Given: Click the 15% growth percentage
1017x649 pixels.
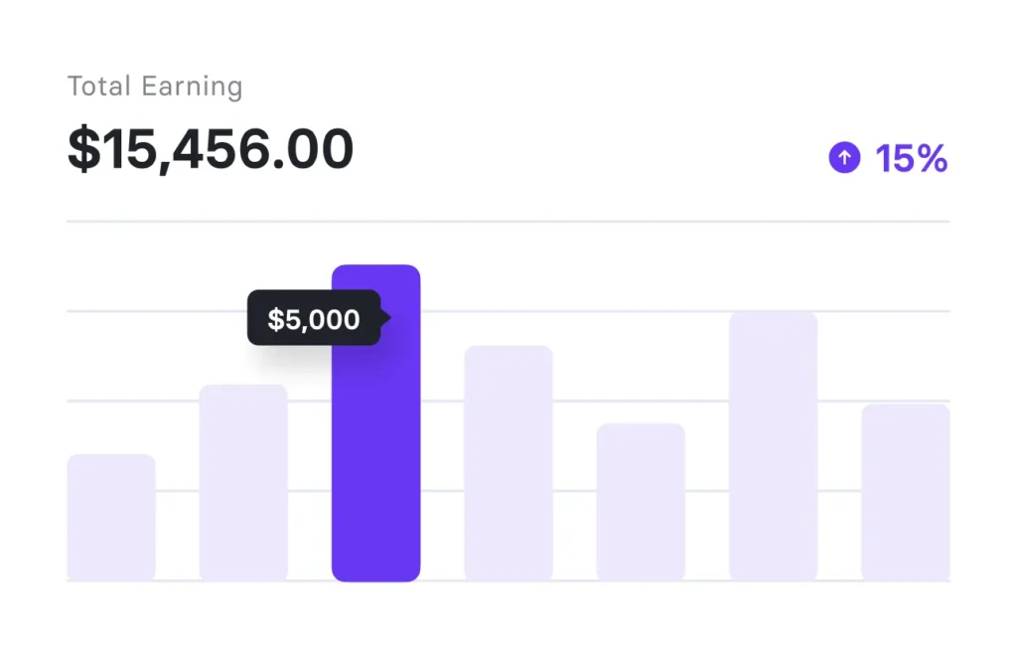Looking at the screenshot, I should pos(911,158).
